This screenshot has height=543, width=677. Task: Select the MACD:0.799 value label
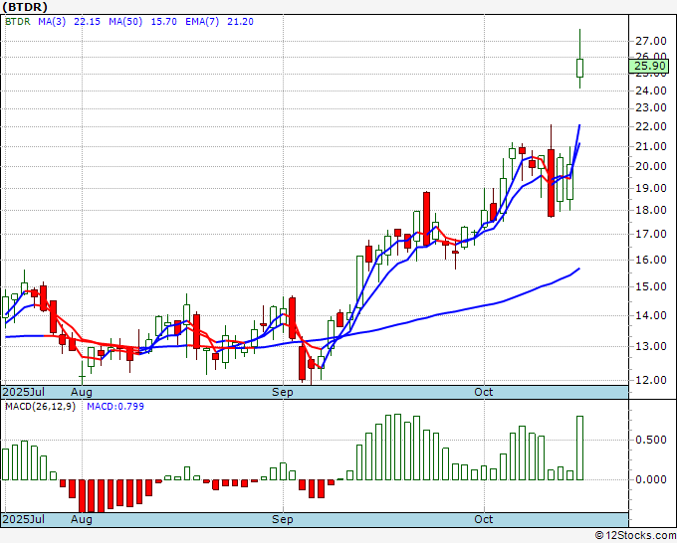[115, 407]
